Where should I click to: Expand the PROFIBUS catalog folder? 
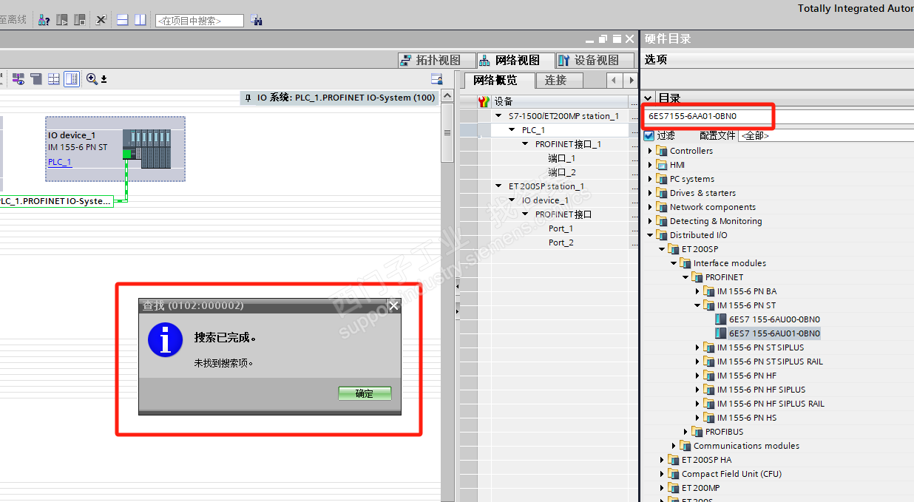(x=686, y=432)
